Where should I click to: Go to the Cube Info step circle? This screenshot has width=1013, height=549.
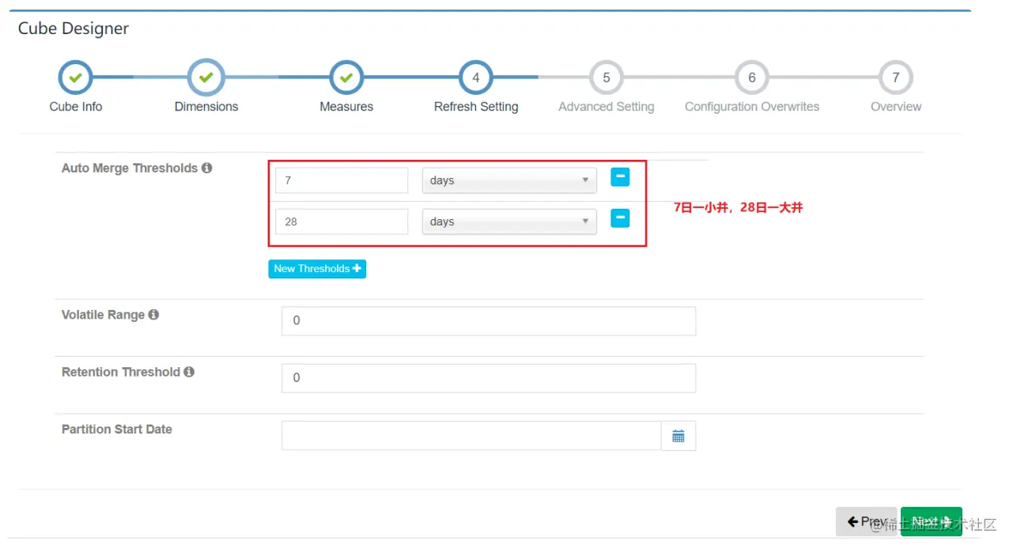(76, 78)
